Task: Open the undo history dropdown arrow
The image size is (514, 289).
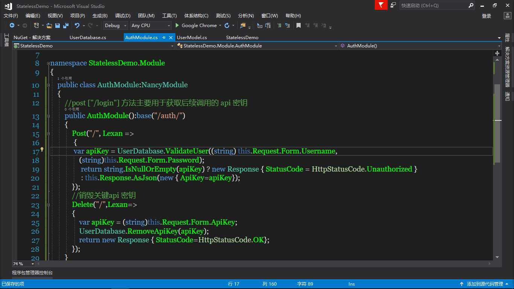Action: 84,26
